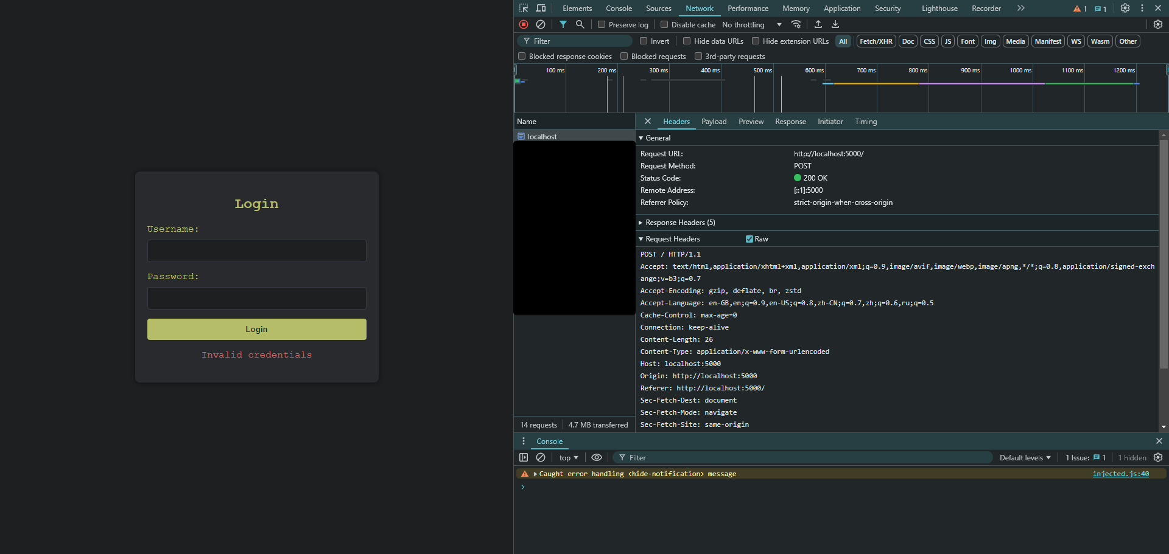Toggle the device toolbar icon

click(541, 9)
